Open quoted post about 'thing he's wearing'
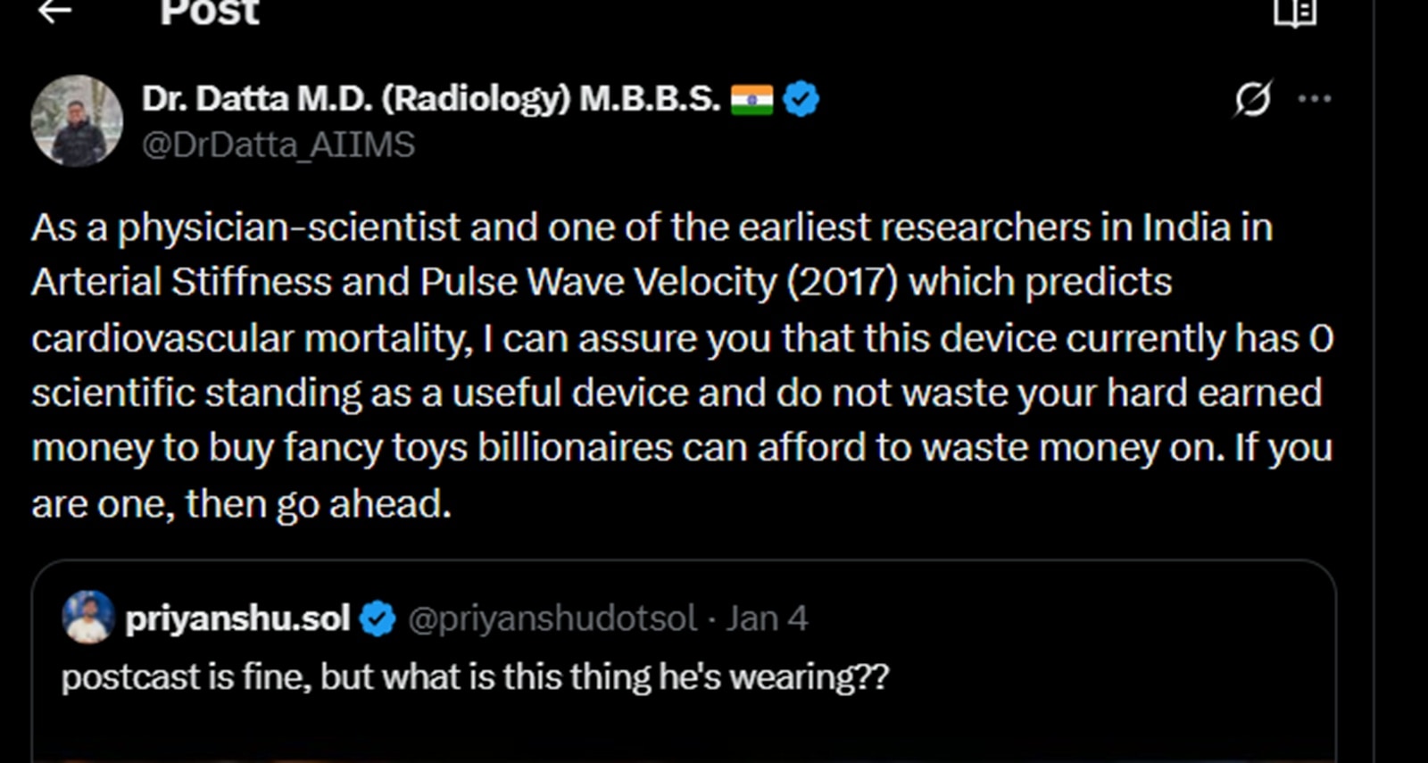The height and width of the screenshot is (763, 1428). (475, 677)
